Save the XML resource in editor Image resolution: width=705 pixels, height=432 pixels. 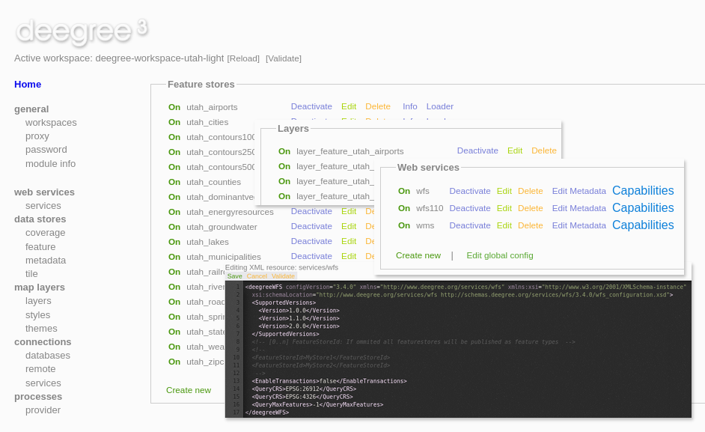click(235, 276)
